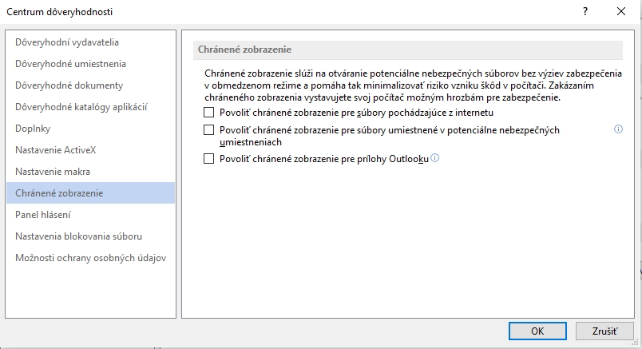Open Nastavenie ActiveX settings
This screenshot has height=349, width=642.
coord(56,150)
